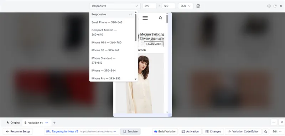The image size is (285, 136).
Task: Click the Modern Tailoring heading text
Action: [152, 34]
